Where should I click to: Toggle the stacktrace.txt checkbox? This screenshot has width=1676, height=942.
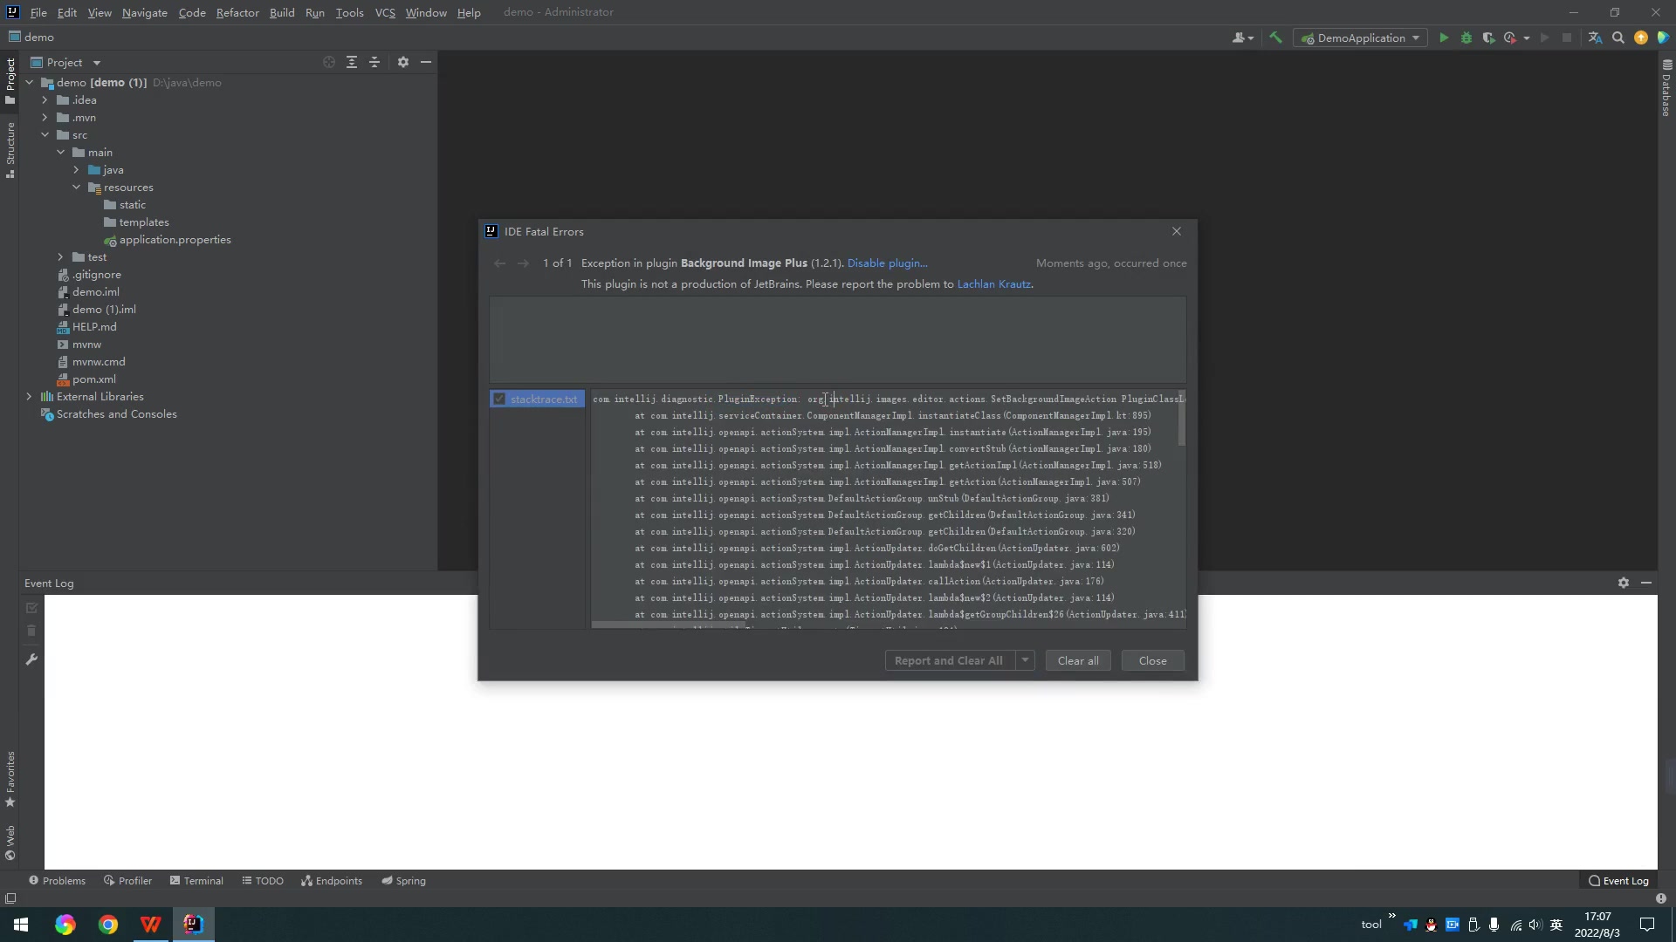tap(498, 399)
